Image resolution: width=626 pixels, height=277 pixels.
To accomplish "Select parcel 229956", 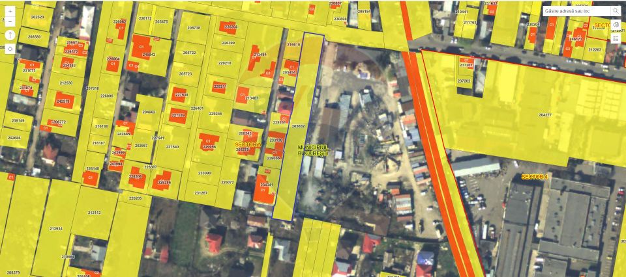I will (209, 147).
